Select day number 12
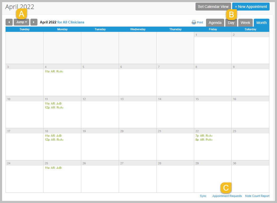 point(84,99)
